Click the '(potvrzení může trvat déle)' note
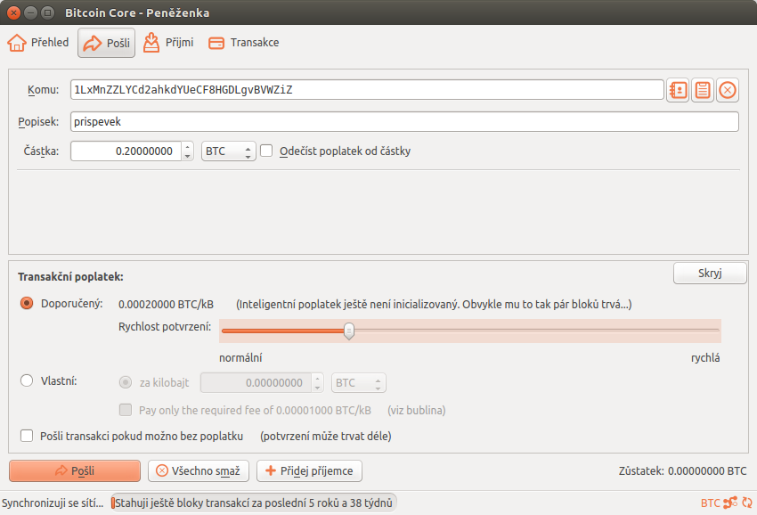Viewport: 757px width, 515px height. coord(325,437)
